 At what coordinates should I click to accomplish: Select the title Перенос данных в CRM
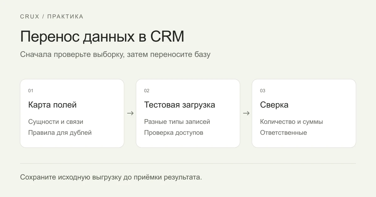(x=102, y=37)
